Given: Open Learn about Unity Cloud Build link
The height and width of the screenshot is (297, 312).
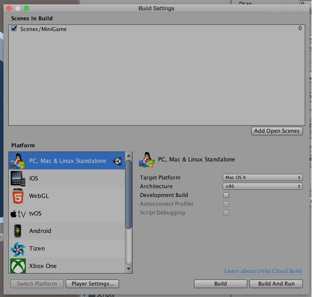Looking at the screenshot, I should tap(263, 271).
